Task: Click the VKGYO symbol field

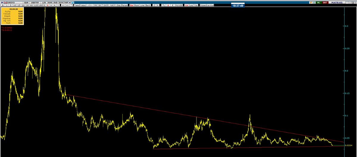Action: coord(15,2)
